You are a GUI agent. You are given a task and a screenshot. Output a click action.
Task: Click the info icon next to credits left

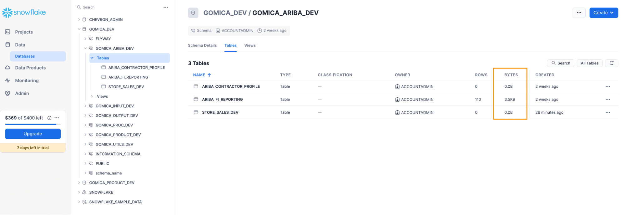[x=49, y=118]
